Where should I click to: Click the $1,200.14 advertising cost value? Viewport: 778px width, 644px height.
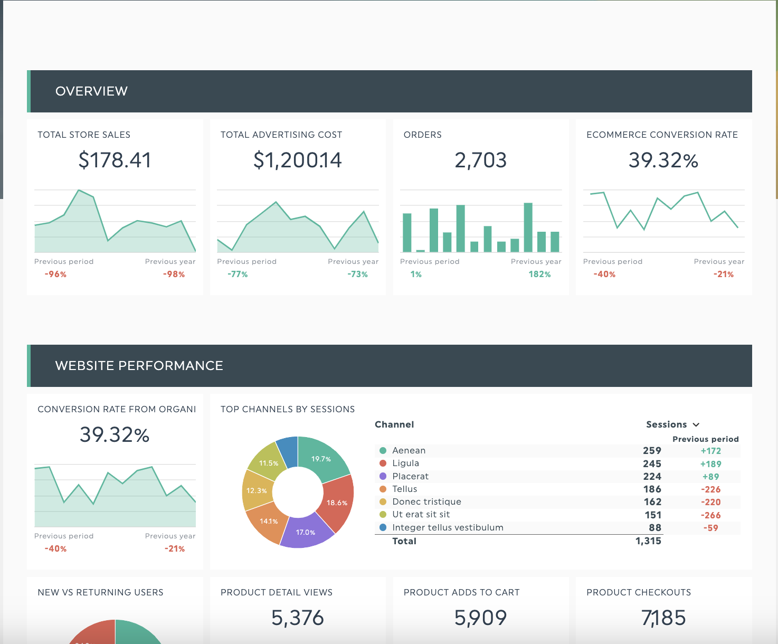coord(298,160)
